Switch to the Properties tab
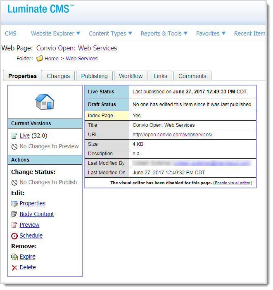Viewport: 273px width, 290px height. pyautogui.click(x=23, y=76)
